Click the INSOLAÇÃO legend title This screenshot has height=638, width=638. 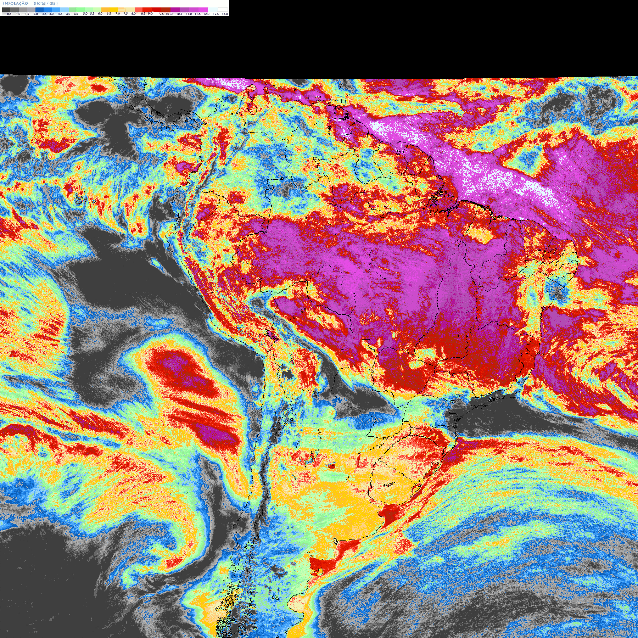click(16, 3)
